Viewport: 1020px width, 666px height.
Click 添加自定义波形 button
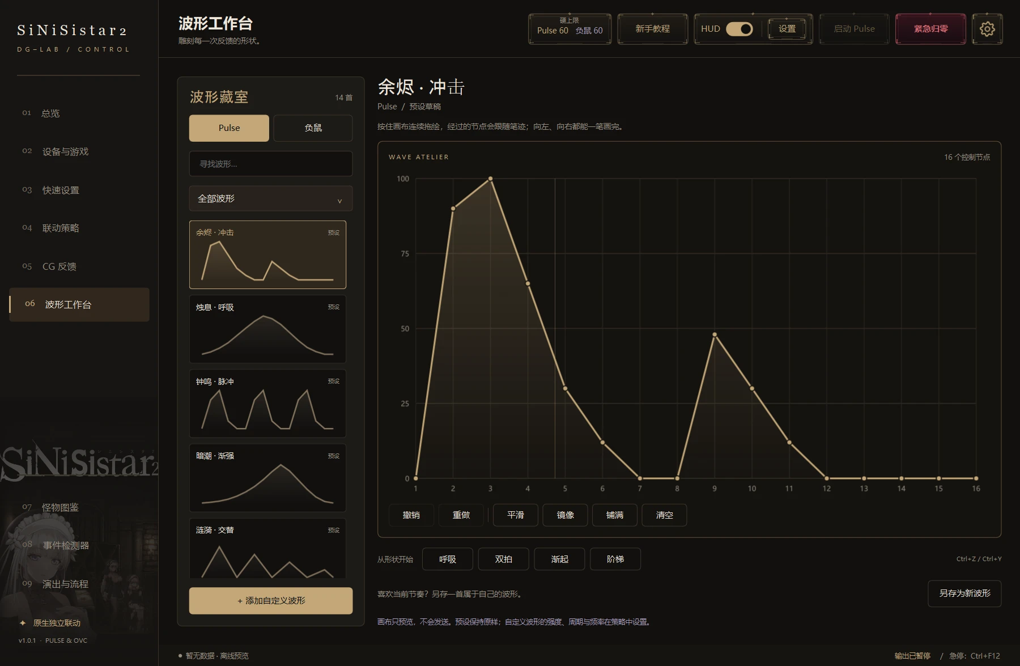[x=270, y=601]
